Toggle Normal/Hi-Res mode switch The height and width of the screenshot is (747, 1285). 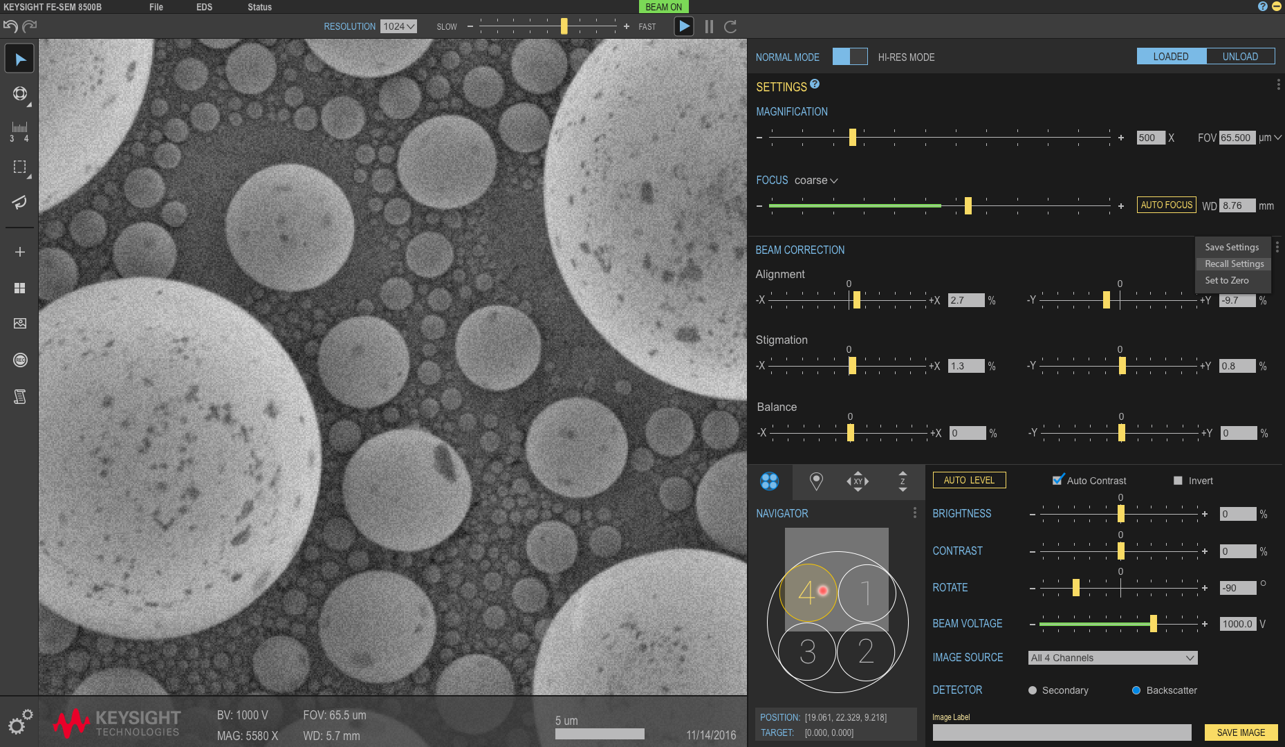(x=850, y=57)
